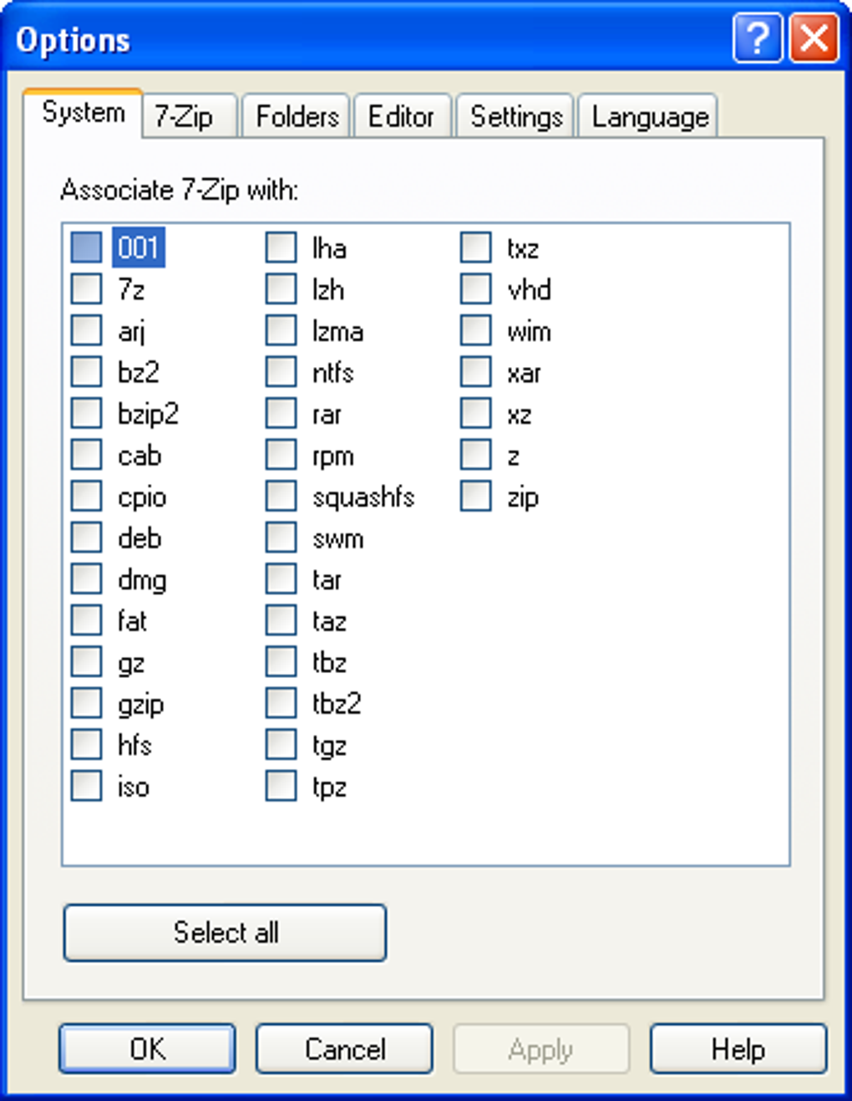Select the highlighted 001 list item label

tap(138, 247)
